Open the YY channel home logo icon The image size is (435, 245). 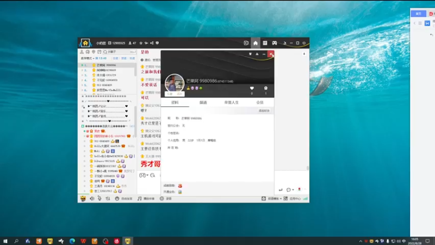85,43
